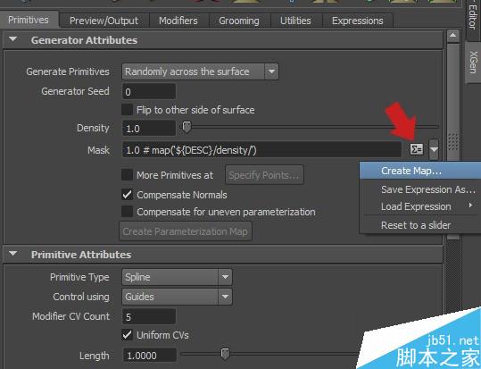Collapse the Generator Attributes section
Image resolution: width=481 pixels, height=369 pixels.
(12, 39)
